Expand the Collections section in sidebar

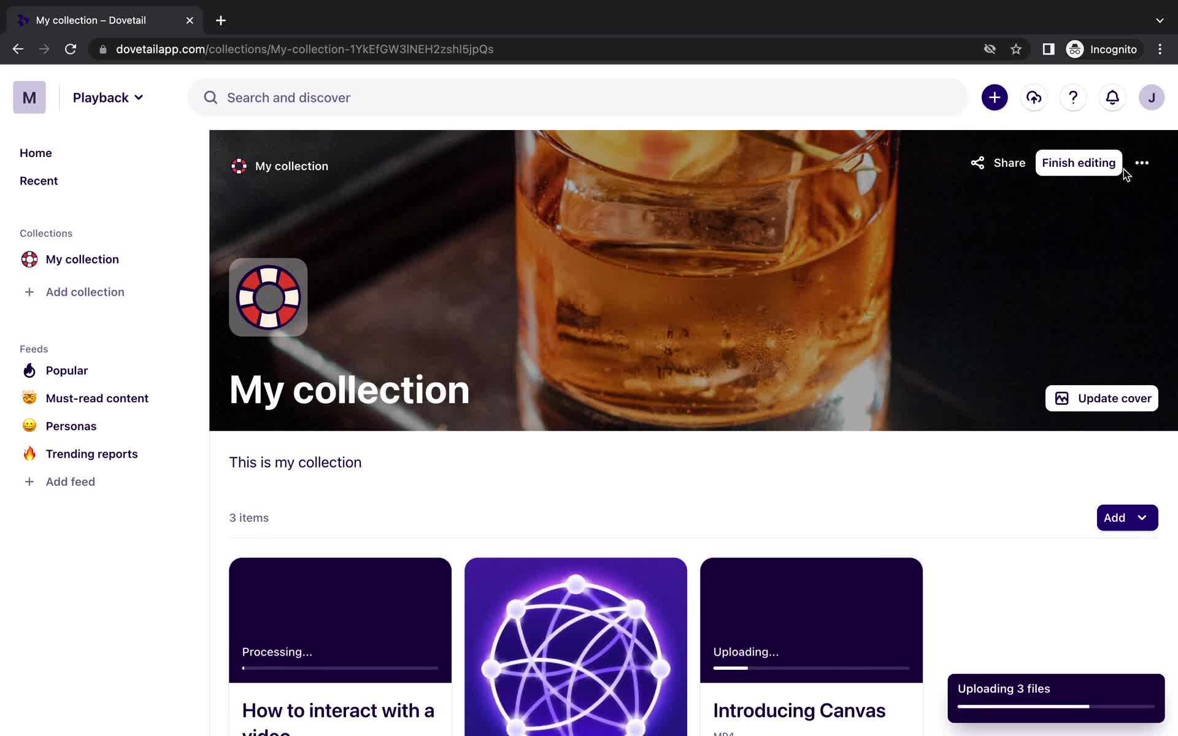pos(46,233)
